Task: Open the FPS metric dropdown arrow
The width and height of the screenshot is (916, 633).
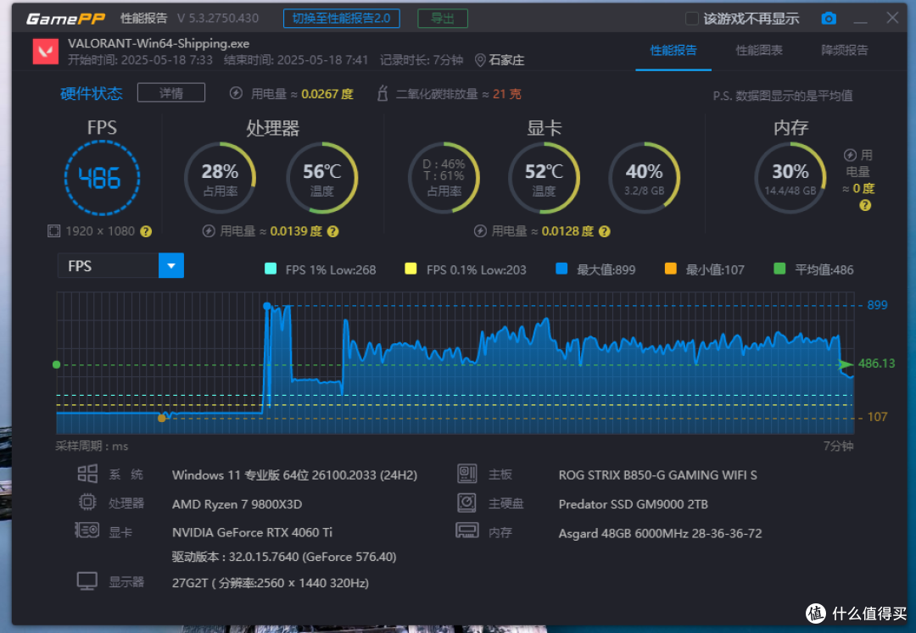Action: tap(171, 265)
